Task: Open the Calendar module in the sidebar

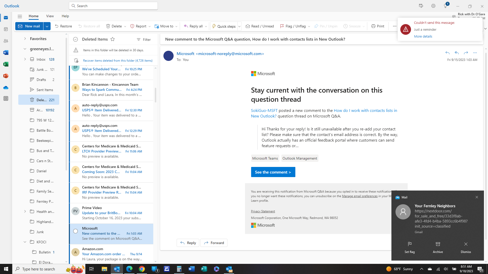Action: click(6, 29)
